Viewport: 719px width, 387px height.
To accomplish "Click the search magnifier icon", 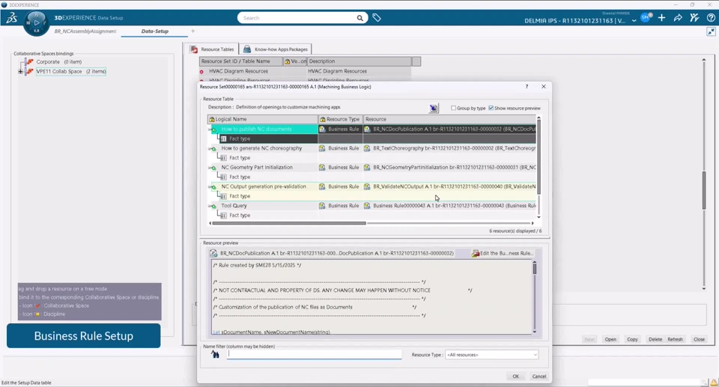I will coord(360,18).
